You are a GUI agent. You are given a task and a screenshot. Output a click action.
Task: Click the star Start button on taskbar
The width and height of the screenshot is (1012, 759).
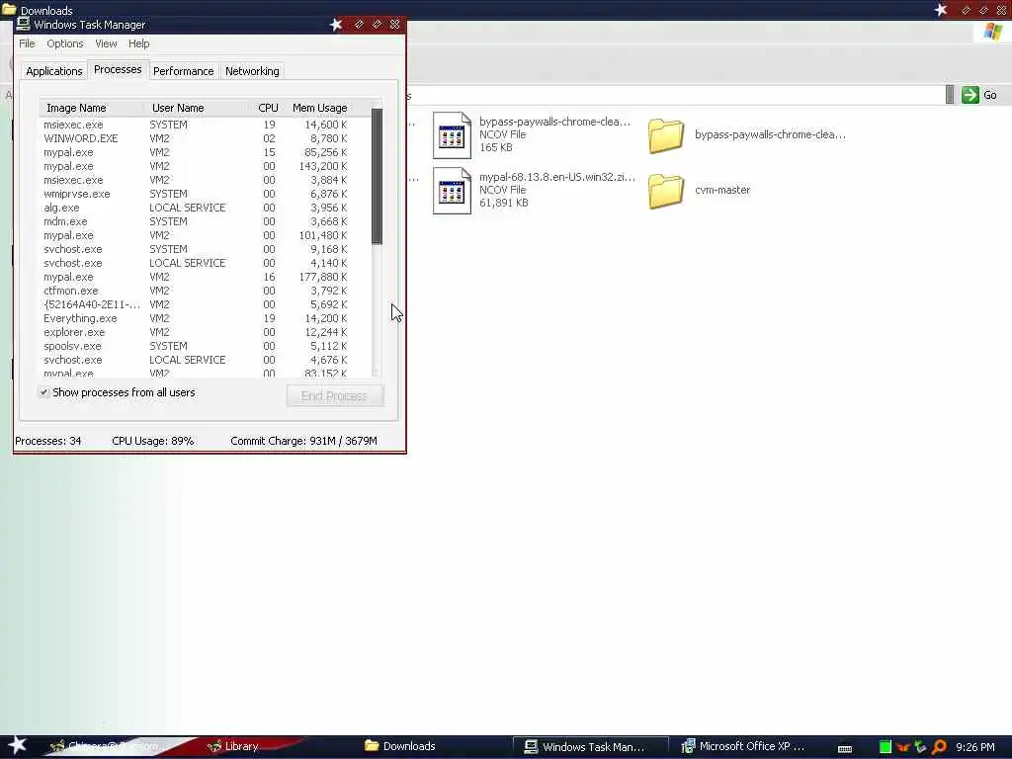pos(17,745)
